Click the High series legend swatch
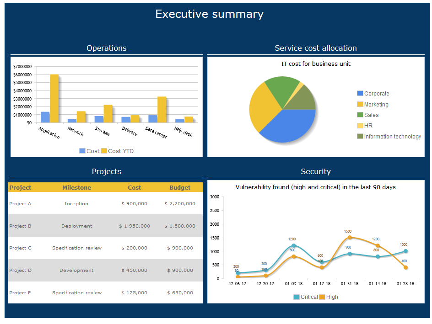This screenshot has height=324, width=432. coord(322,297)
